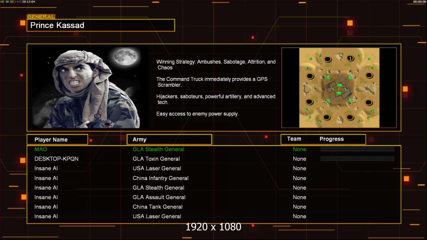427x240 pixels.
Task: Select player DESKTOP-KPQN in the list
Action: (x=56, y=159)
